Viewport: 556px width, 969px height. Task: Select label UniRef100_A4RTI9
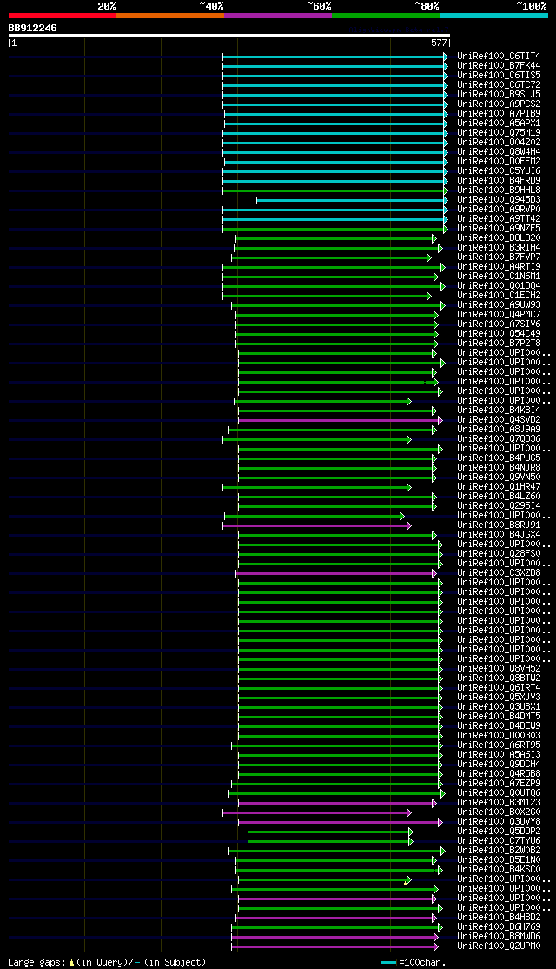499,267
